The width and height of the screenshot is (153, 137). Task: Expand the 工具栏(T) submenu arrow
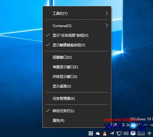pyautogui.click(x=107, y=13)
